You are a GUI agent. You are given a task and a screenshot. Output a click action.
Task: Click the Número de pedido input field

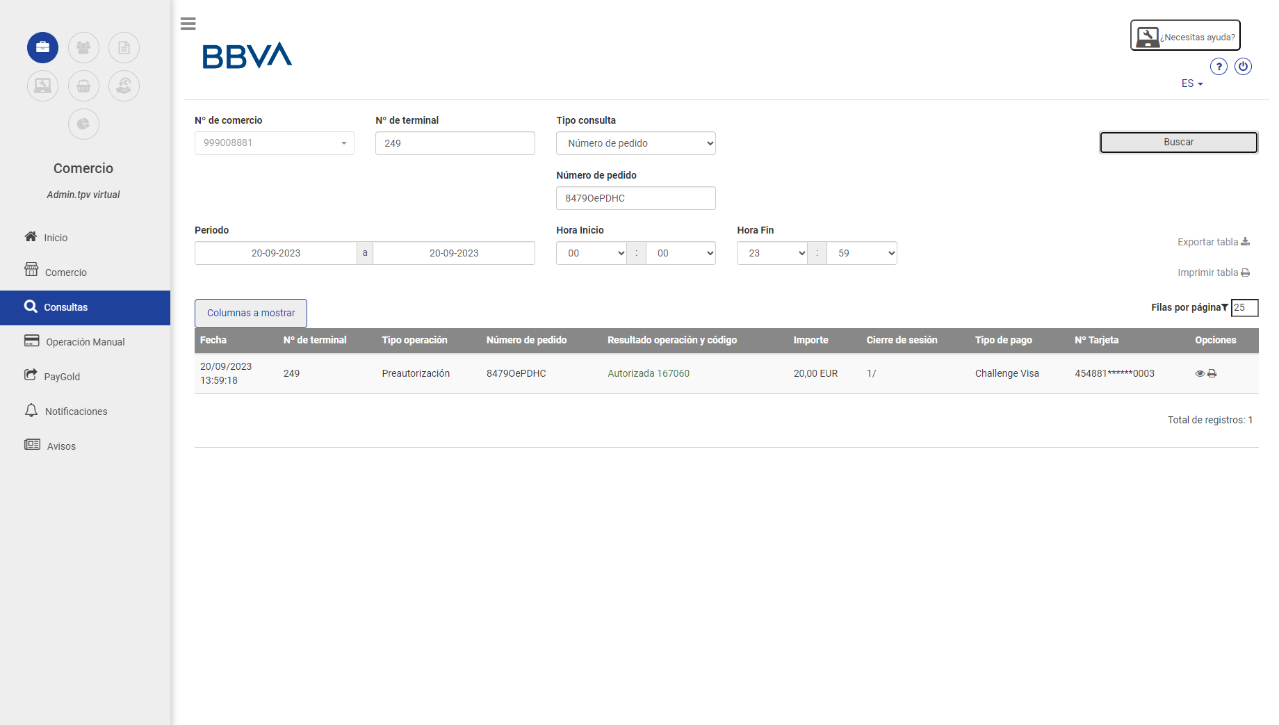point(635,198)
